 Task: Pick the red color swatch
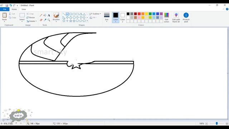point(139,14)
